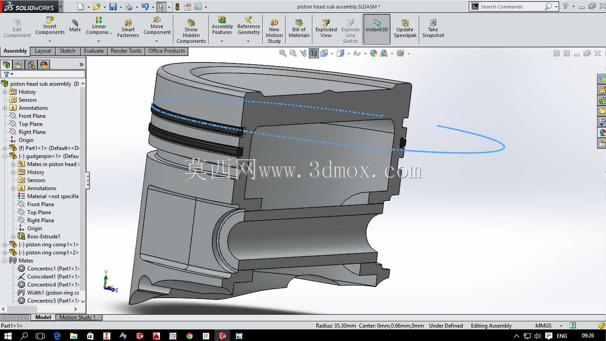
Task: Open the Windows Start menu
Action: pyautogui.click(x=8, y=336)
